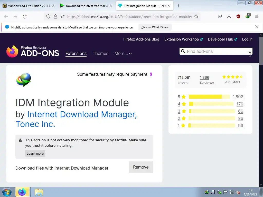263x197 pixels.
Task: Click the address bar URL
Action: tap(130, 17)
